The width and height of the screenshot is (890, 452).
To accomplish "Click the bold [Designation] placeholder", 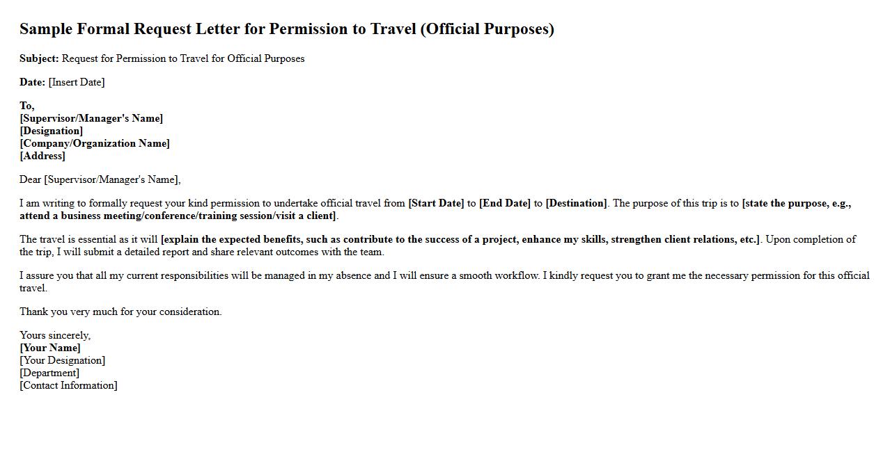I will tap(52, 131).
